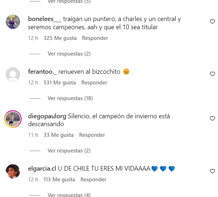Expand Ver respuestas (18) replies
The image size is (218, 197).
tap(70, 98)
